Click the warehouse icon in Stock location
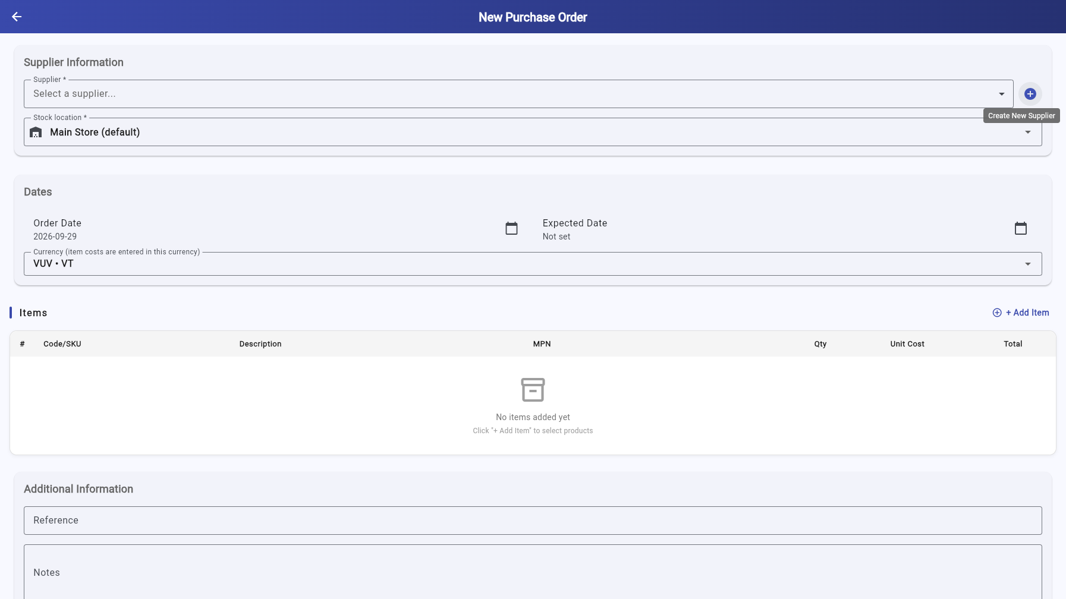Viewport: 1066px width, 599px height. (x=36, y=132)
